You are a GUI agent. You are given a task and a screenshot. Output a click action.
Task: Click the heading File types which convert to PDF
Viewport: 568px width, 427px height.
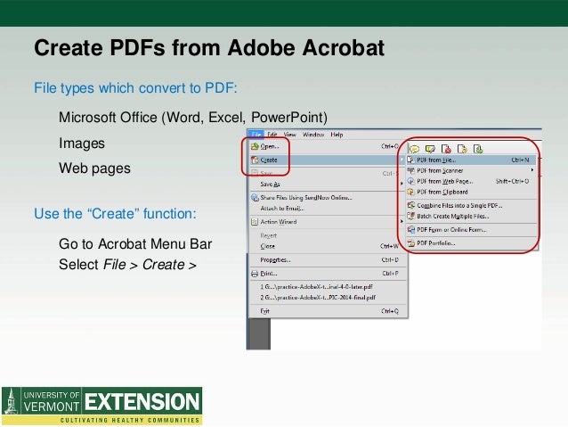135,88
